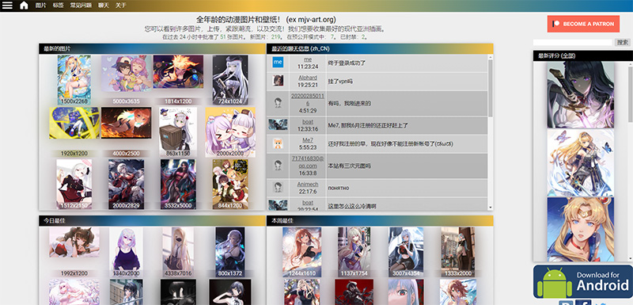Open the hamburger menu icon
Screen dimensions: 633x305
point(7,6)
